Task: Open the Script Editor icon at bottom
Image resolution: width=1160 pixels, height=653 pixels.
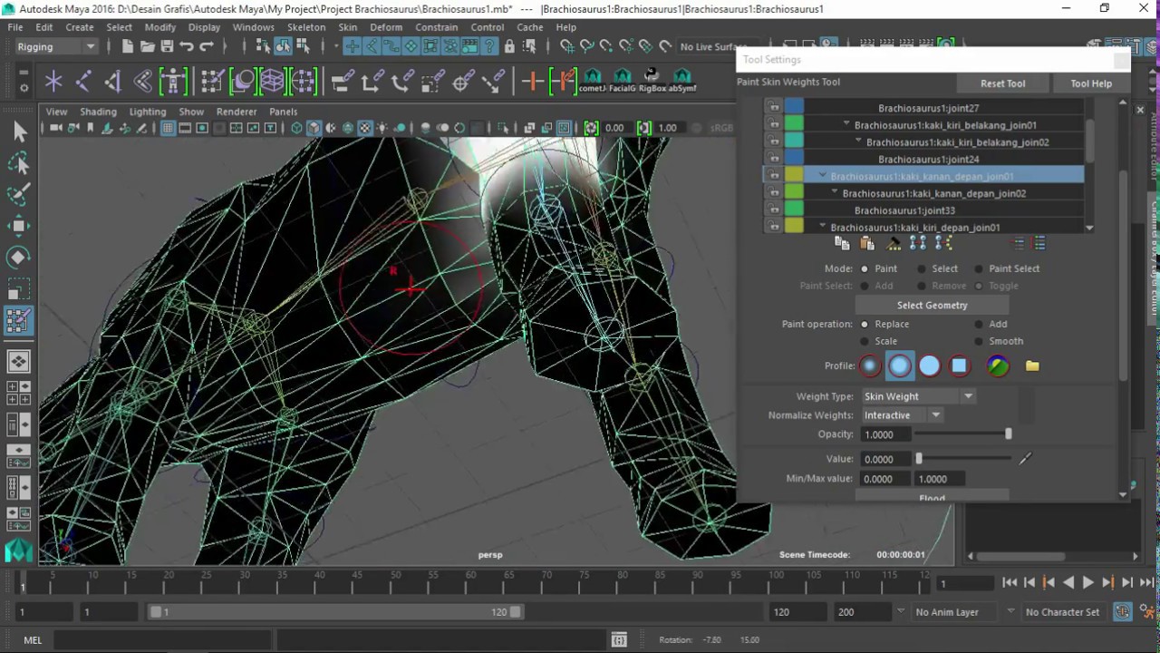Action: point(619,639)
